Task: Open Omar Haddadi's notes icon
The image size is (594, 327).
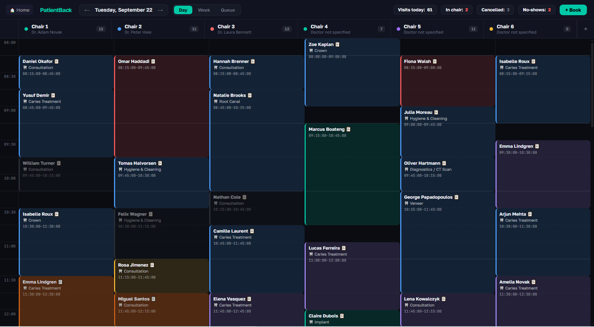Action: click(x=153, y=62)
